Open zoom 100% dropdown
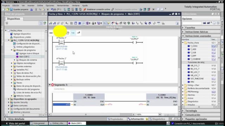The height and width of the screenshot is (126, 225). pos(160,114)
